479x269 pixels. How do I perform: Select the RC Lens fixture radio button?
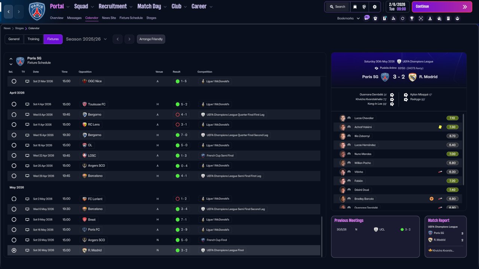click(14, 125)
